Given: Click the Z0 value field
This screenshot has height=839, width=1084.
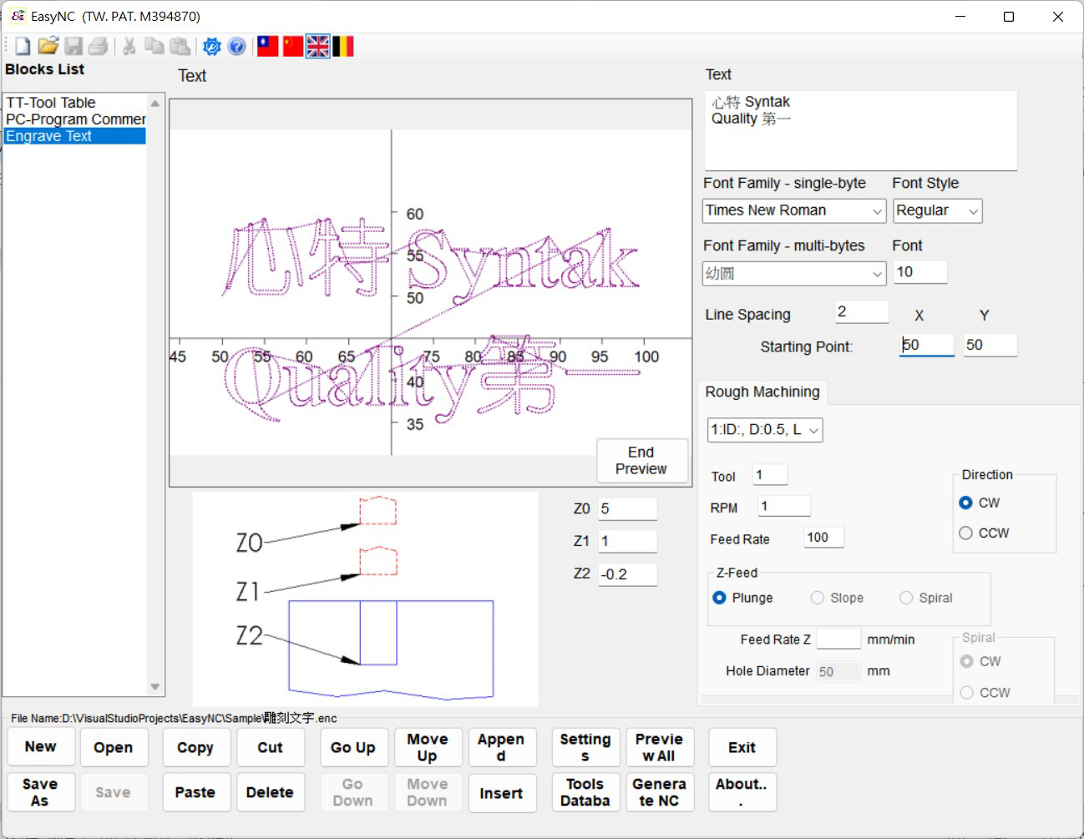Looking at the screenshot, I should [x=628, y=509].
